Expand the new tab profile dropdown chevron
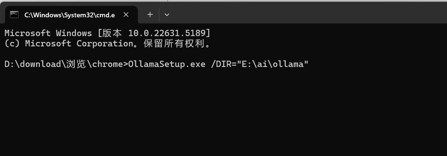Viewport: 447px width, 156px height. (167, 15)
